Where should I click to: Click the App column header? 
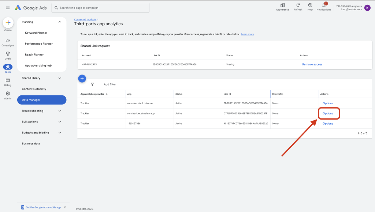point(129,94)
